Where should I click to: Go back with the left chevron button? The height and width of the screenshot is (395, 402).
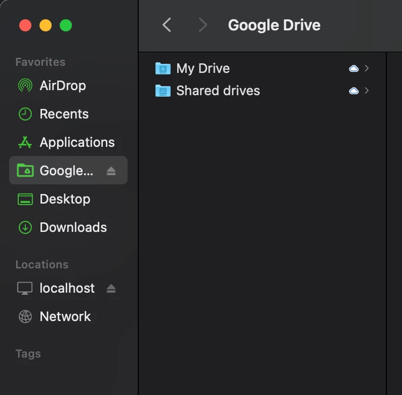coord(167,25)
